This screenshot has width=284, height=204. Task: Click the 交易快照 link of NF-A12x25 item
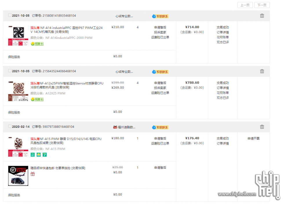click(63, 88)
